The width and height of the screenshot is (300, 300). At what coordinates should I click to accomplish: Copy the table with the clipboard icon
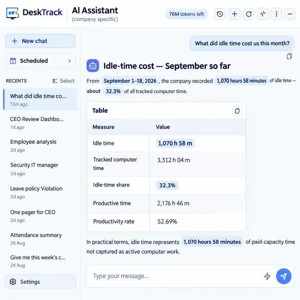click(x=237, y=111)
